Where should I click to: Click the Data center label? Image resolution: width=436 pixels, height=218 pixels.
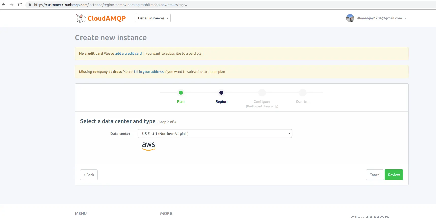pyautogui.click(x=120, y=134)
